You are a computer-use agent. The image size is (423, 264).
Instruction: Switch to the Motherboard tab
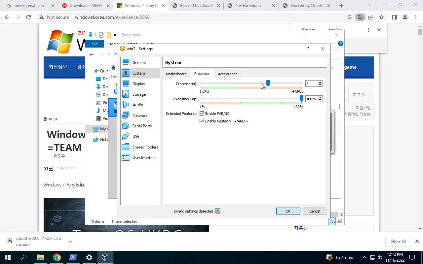pos(176,74)
